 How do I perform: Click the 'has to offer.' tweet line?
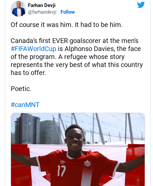pyautogui.click(x=28, y=73)
